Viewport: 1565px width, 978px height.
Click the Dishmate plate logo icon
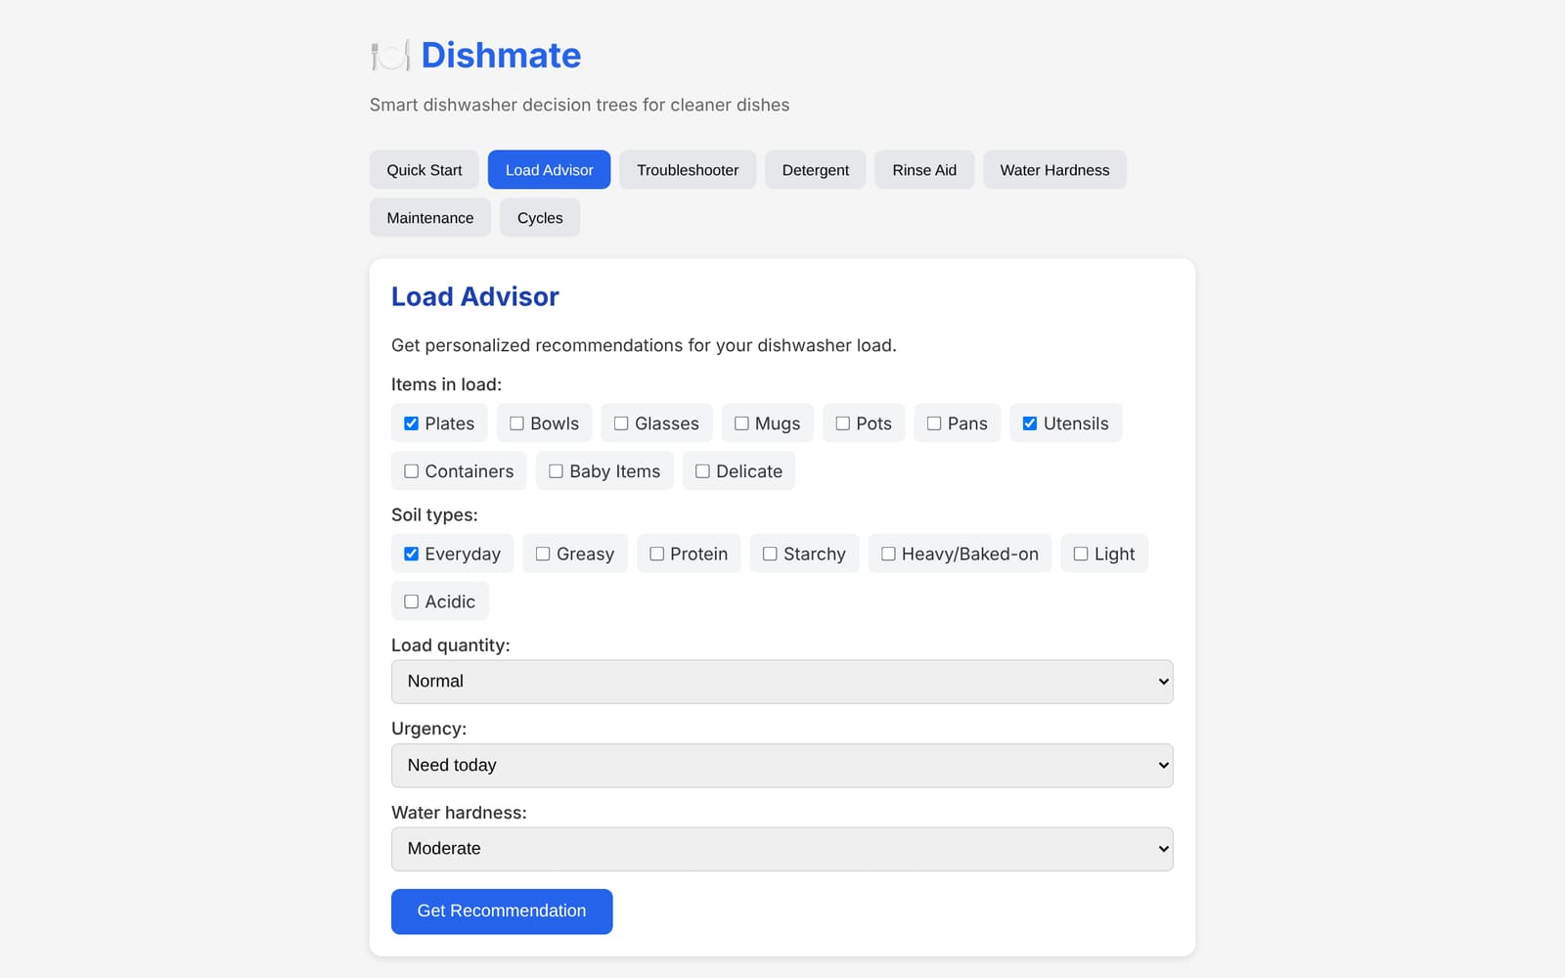tap(390, 56)
